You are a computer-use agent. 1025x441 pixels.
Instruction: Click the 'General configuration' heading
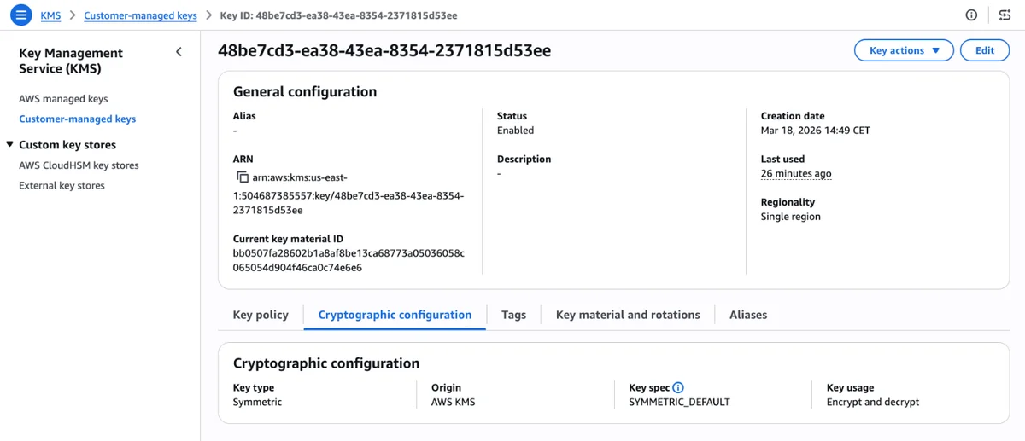coord(305,91)
